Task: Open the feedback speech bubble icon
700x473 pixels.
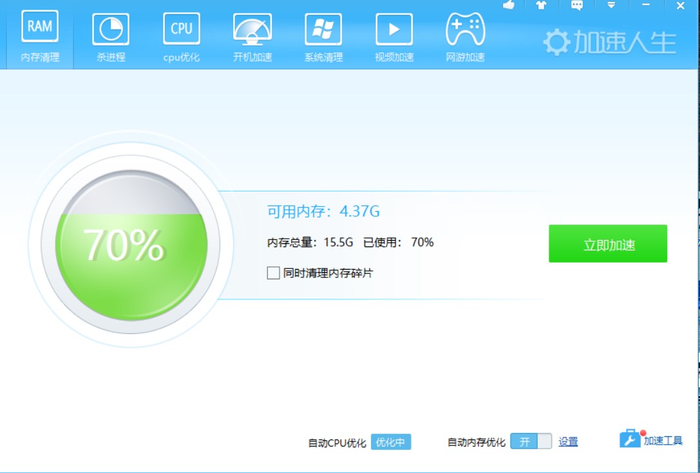Action: pos(577,5)
